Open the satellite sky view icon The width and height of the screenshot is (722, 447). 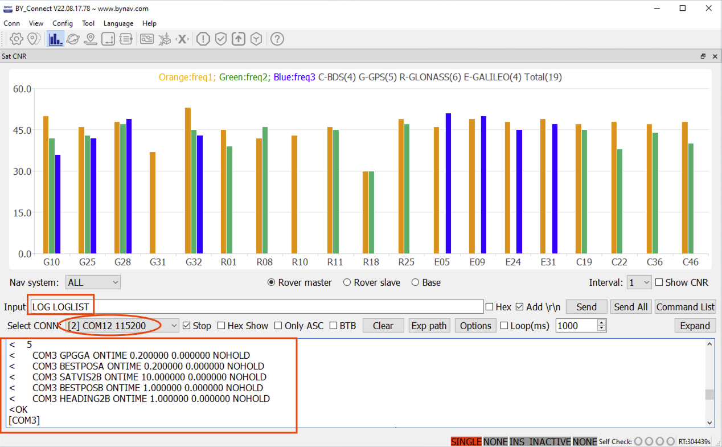73,39
